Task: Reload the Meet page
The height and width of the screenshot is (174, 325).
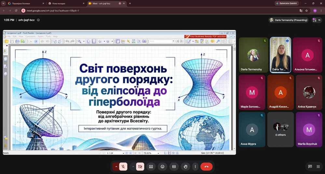Action: tap(16, 10)
